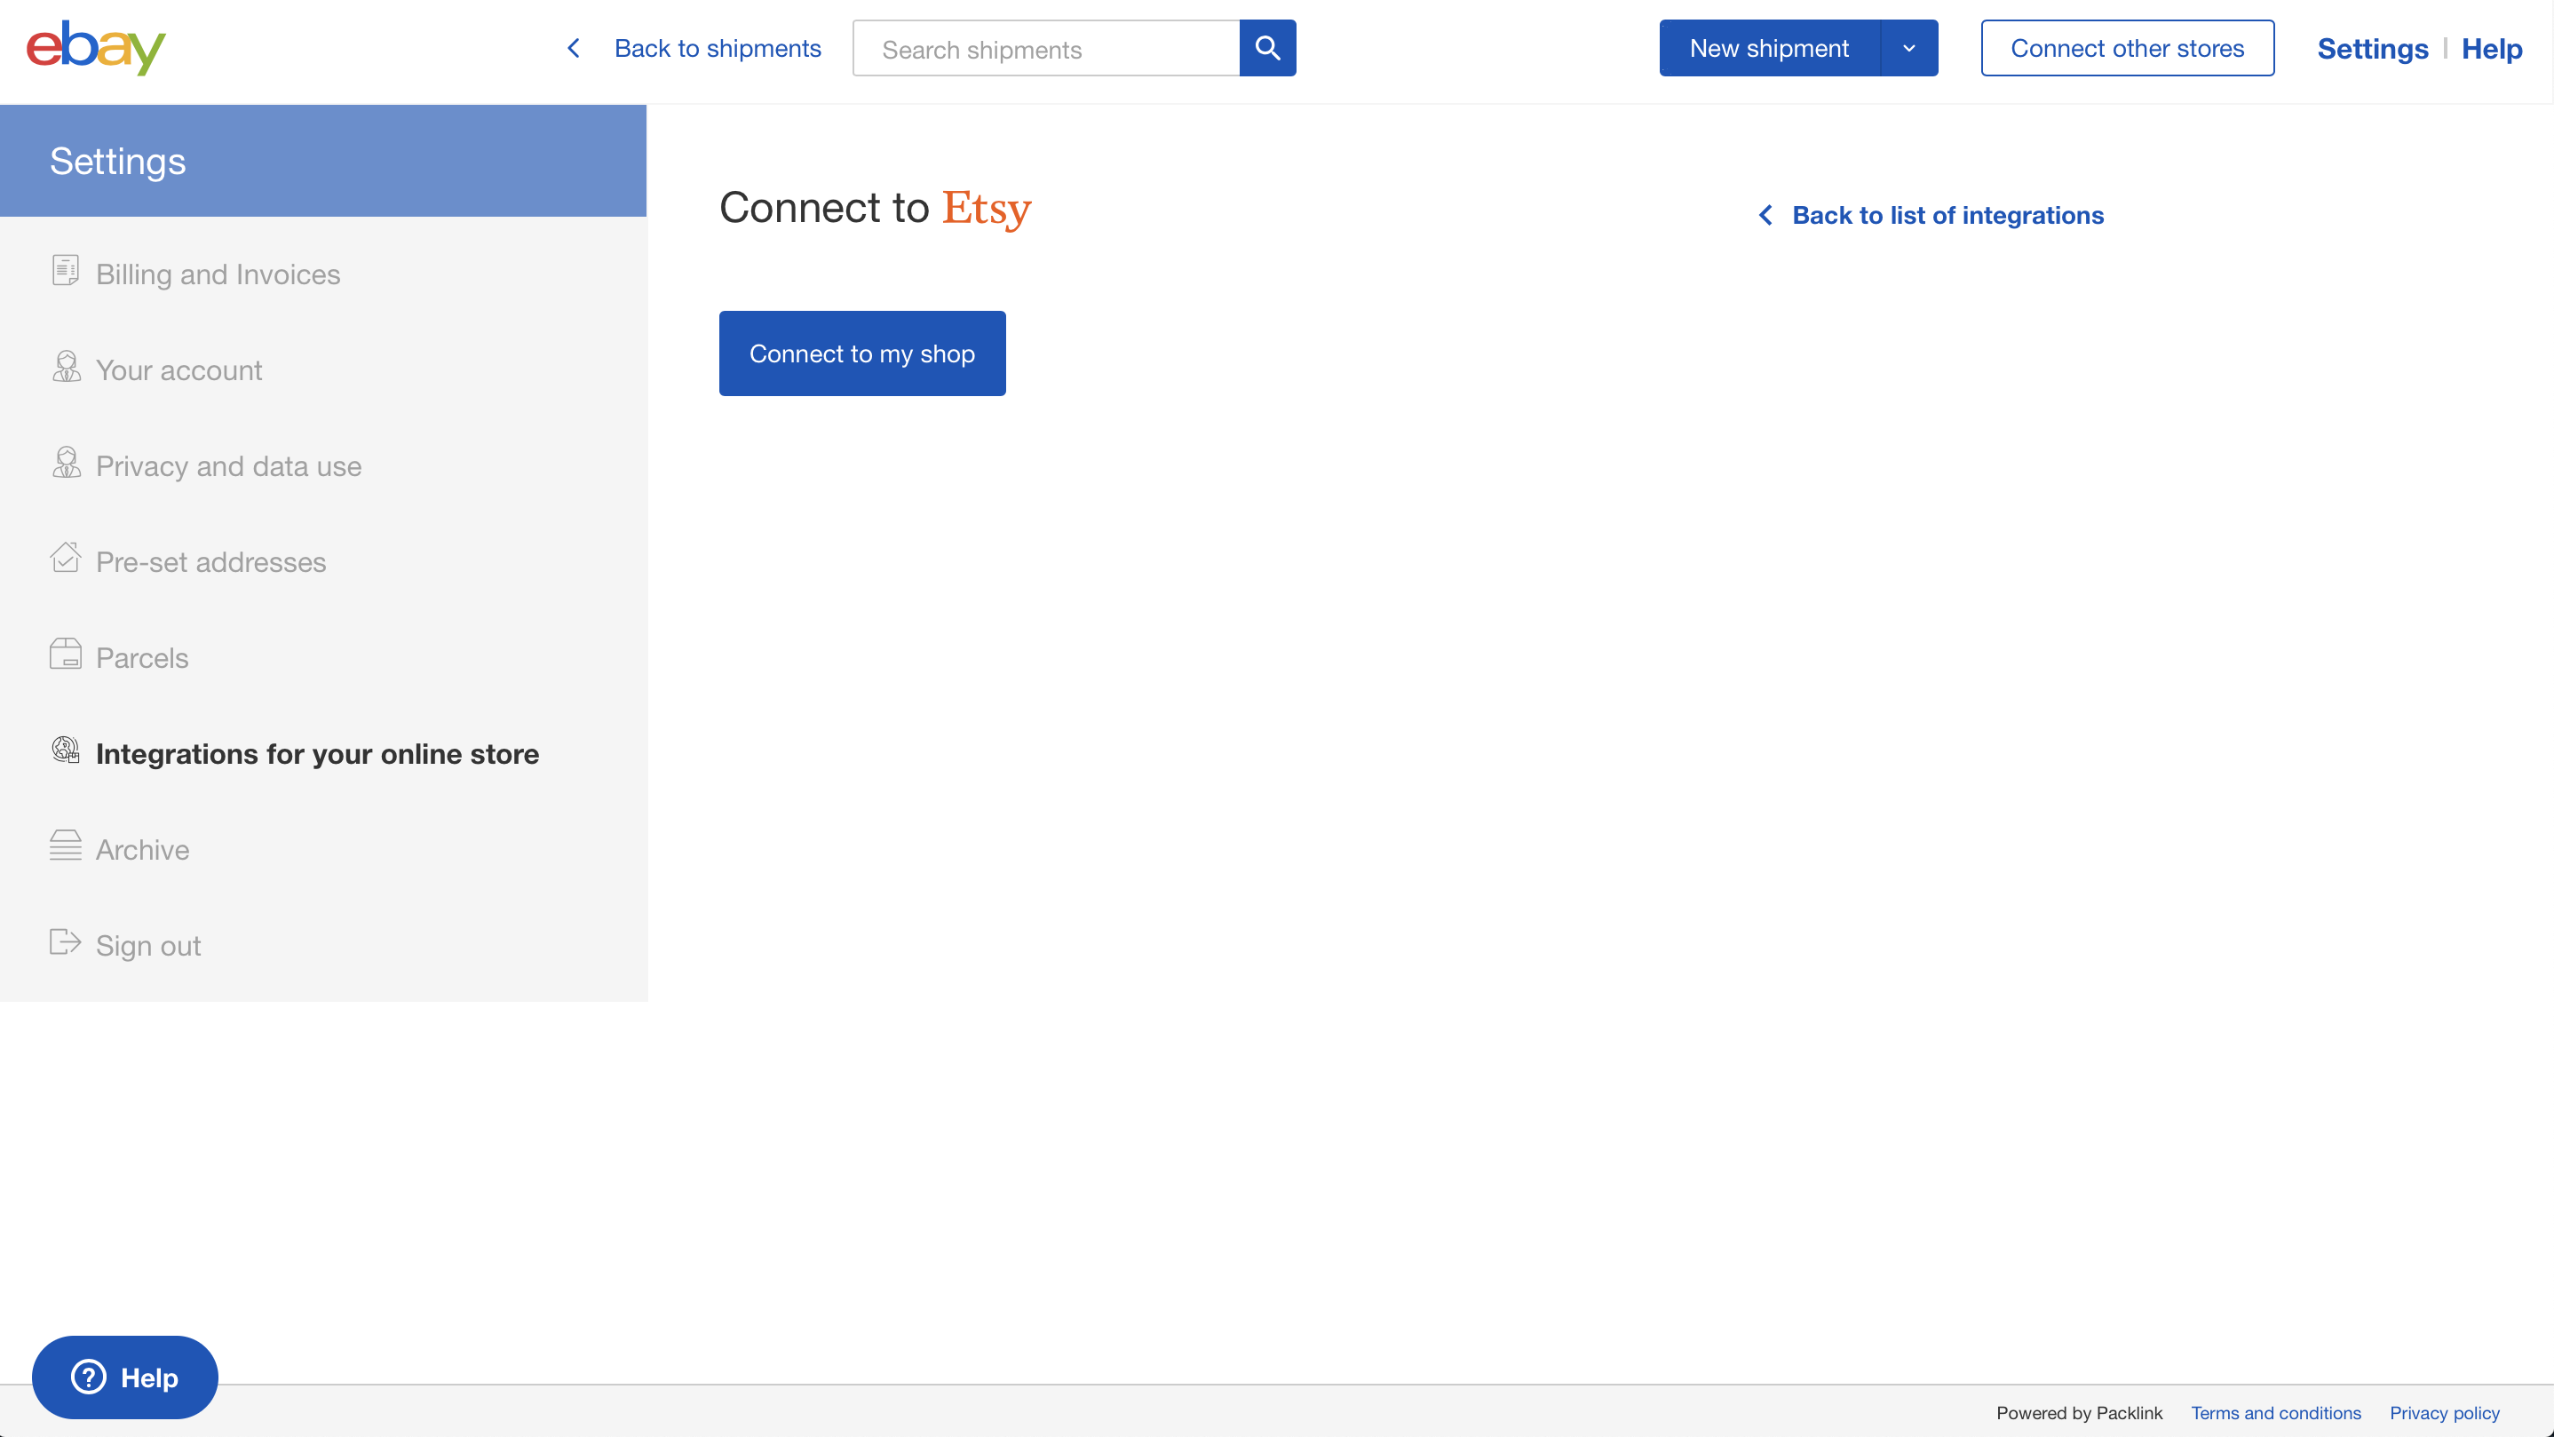Click chevron beside Back to list of integrations
The height and width of the screenshot is (1437, 2554).
1765,215
